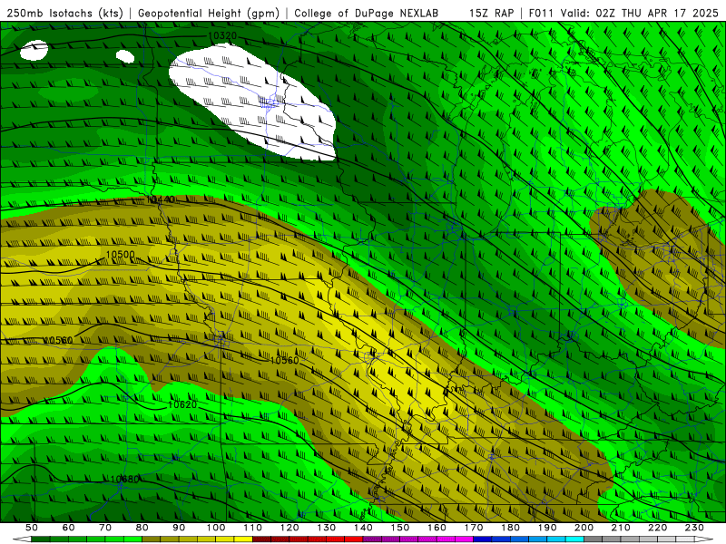The image size is (726, 544).
Task: Click "College of DuPage NEXLAB" header label
Action: coord(366,14)
